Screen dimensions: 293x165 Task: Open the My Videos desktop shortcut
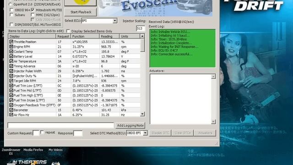coord(55,150)
